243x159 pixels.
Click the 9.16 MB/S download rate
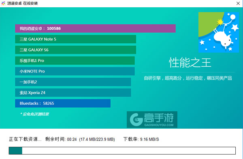pos(149,139)
